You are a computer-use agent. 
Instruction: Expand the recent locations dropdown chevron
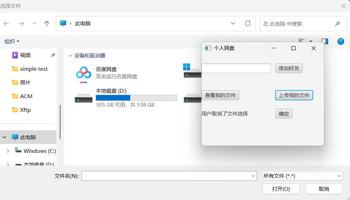pos(34,24)
